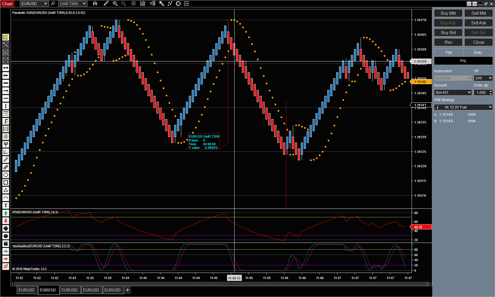Image resolution: width=495 pixels, height=297 pixels.
Task: Click the Order qty field
Action: [481, 92]
